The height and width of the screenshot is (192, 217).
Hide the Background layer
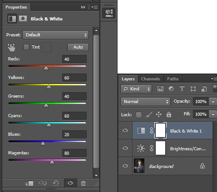pos(125,166)
